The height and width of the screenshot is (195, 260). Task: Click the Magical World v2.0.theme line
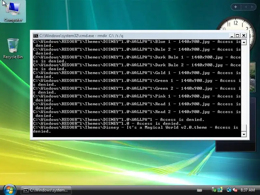click(136, 129)
